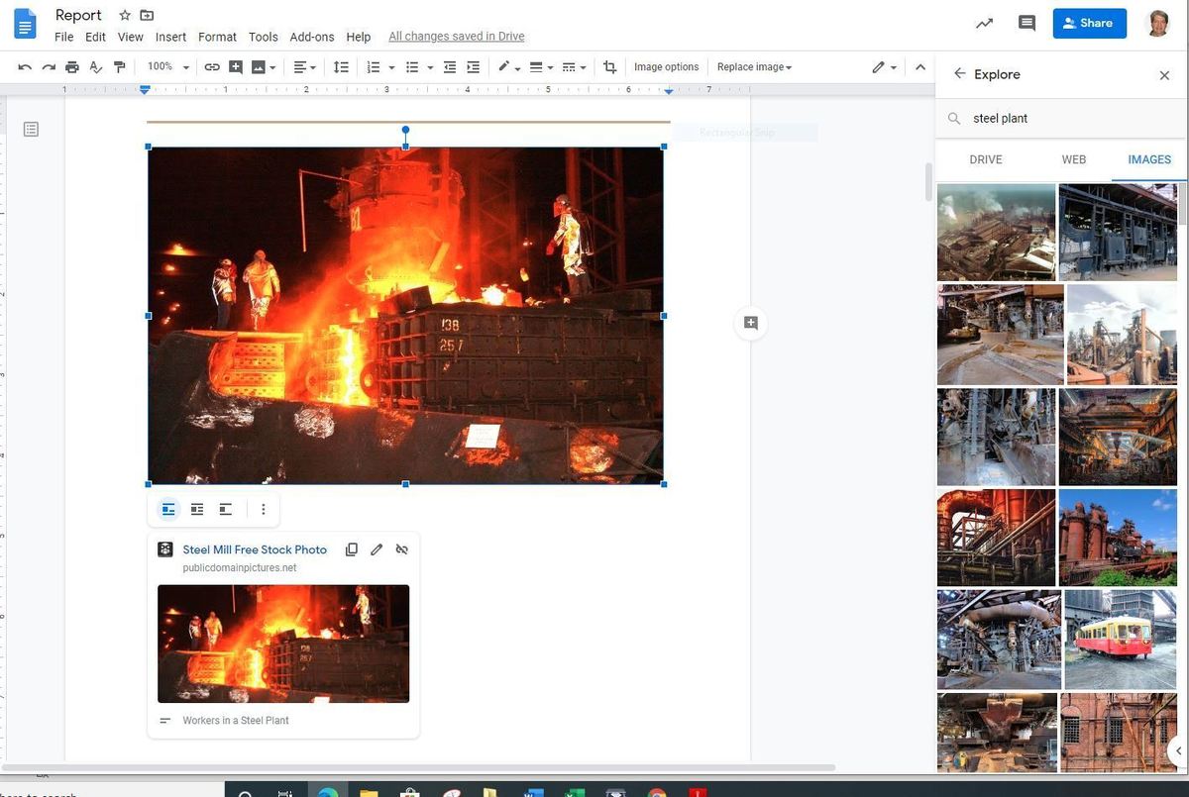The width and height of the screenshot is (1189, 797).
Task: Open the Steel Mill Free Stock Photo link
Action: click(x=255, y=549)
